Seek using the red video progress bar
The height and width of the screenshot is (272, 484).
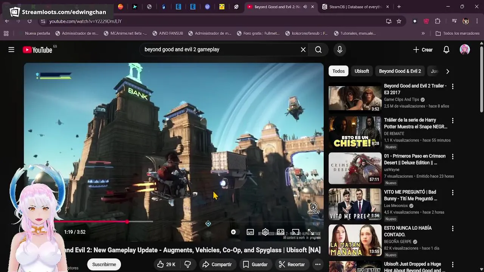pos(174,222)
